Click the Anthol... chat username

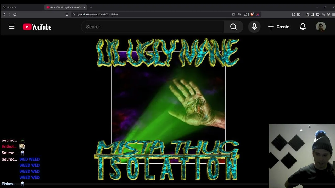(9, 146)
